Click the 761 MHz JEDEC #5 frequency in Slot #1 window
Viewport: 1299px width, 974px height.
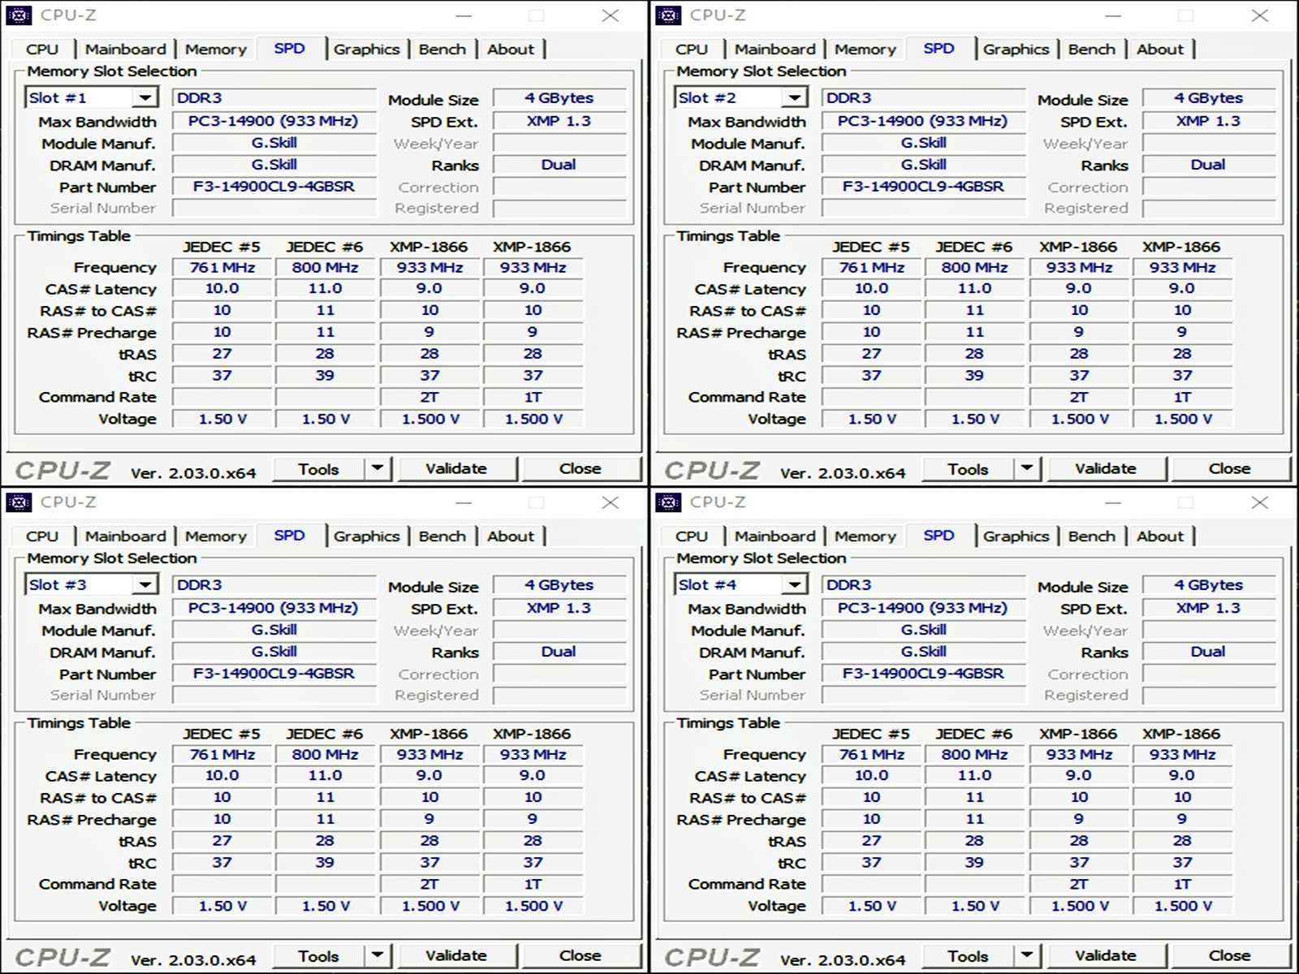[222, 267]
